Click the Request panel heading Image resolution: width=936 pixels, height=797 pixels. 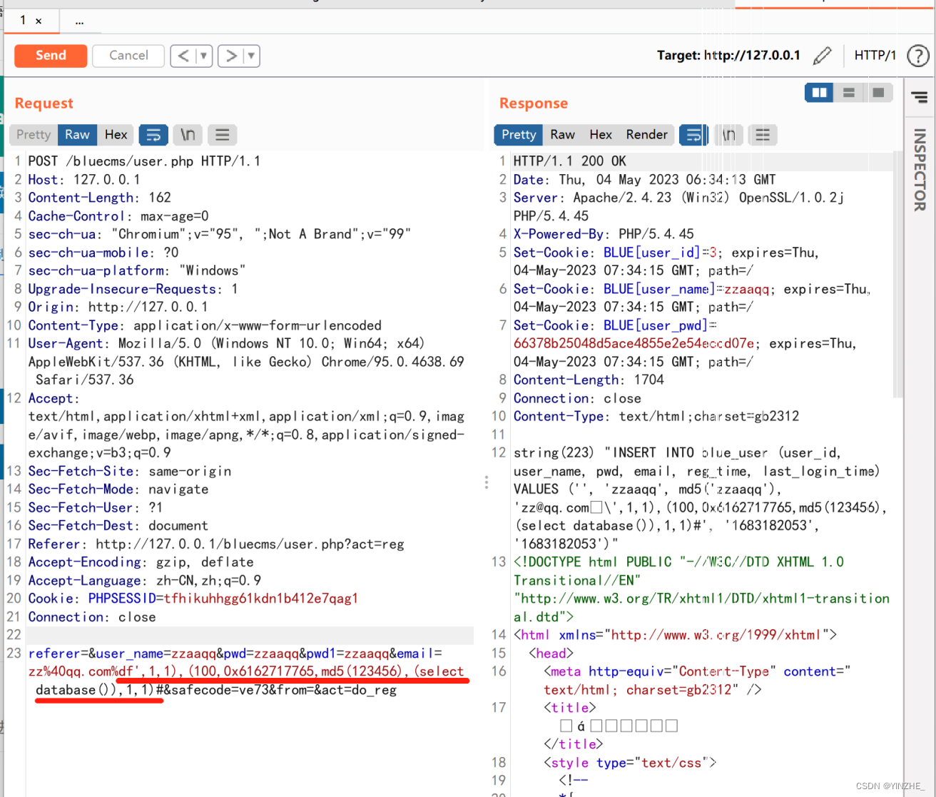44,103
